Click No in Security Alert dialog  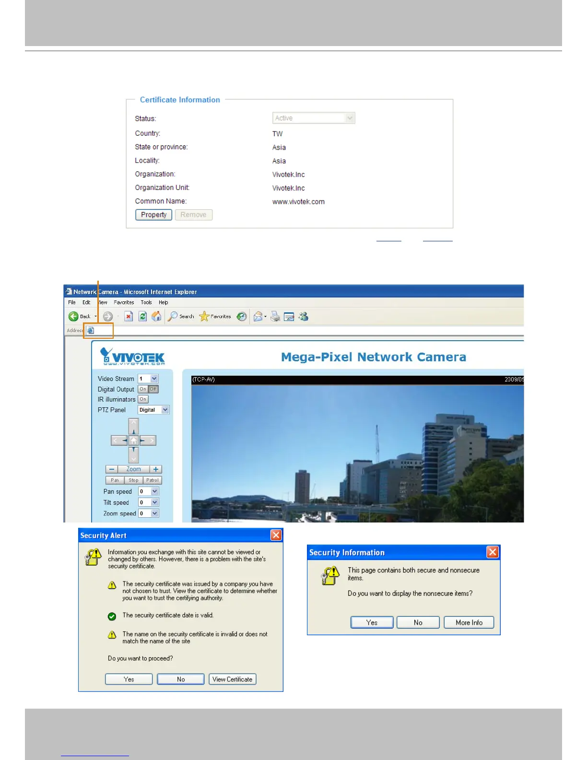point(181,679)
